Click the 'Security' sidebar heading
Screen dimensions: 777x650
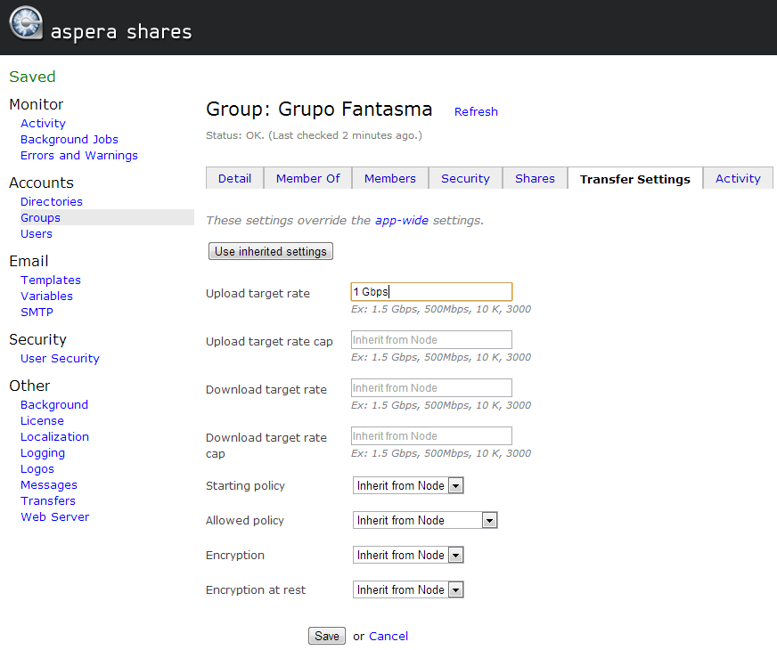tap(37, 339)
